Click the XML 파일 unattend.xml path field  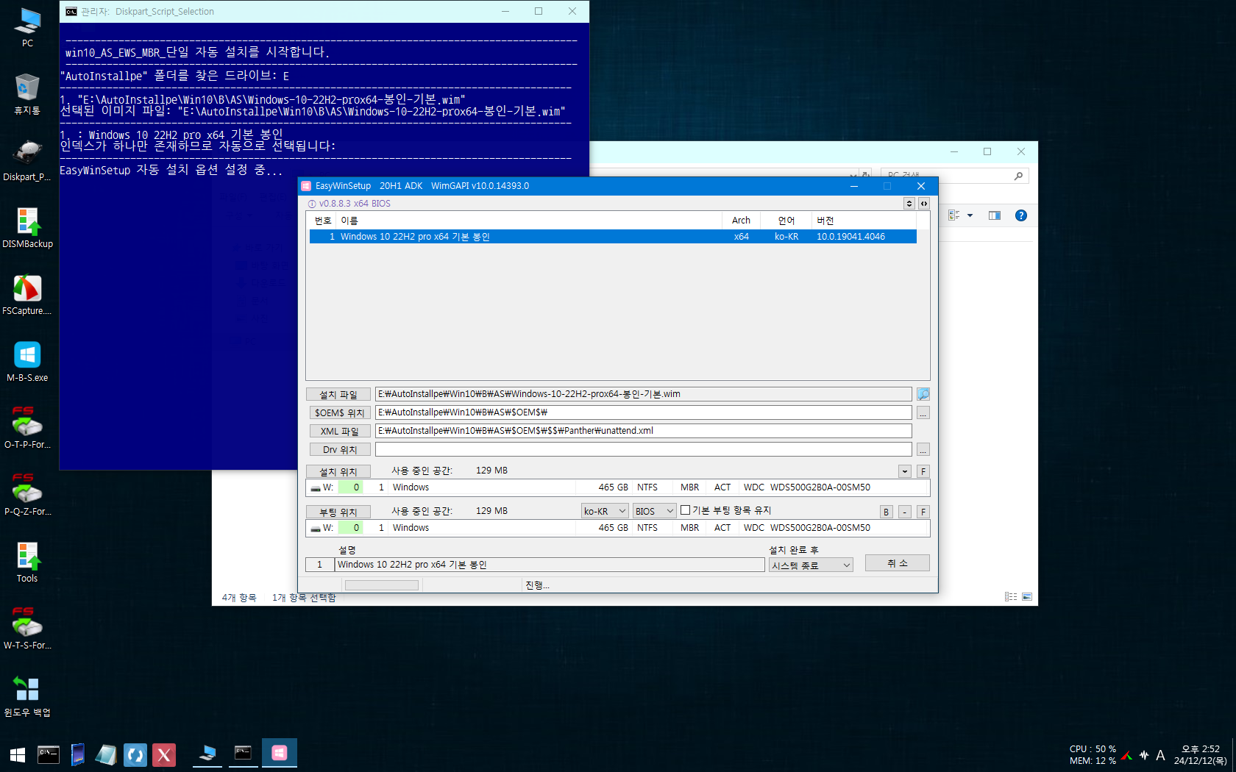coord(644,431)
